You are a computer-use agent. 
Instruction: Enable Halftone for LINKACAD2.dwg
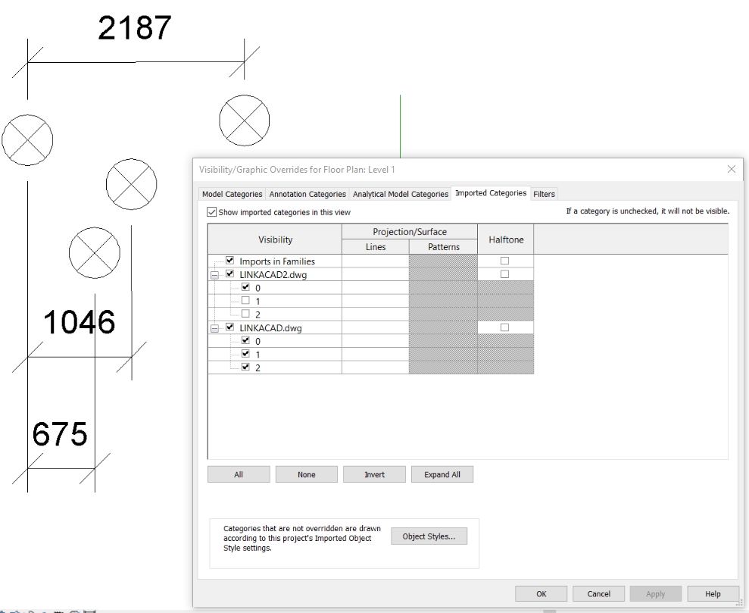pyautogui.click(x=504, y=274)
